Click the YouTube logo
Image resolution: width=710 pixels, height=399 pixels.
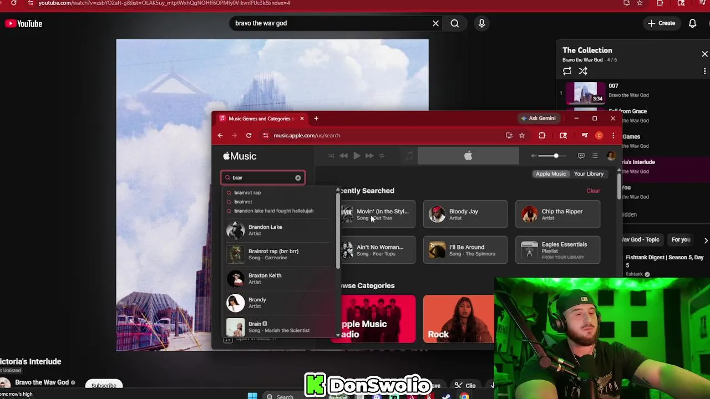pyautogui.click(x=23, y=23)
